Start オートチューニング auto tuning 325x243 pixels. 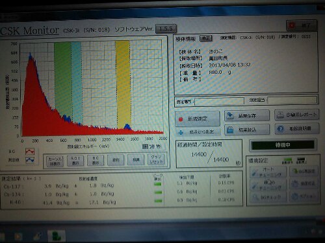pos(268,172)
